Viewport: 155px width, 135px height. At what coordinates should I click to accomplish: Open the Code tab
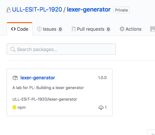coord(20,29)
